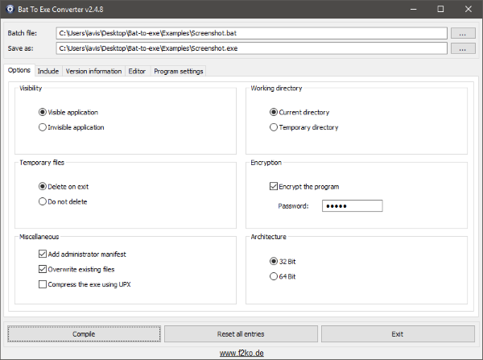Click the Compile button

point(84,334)
